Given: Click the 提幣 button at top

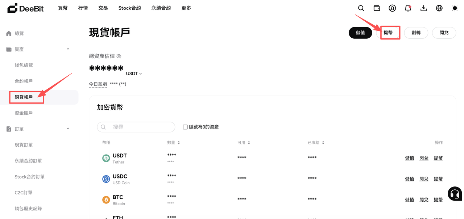Looking at the screenshot, I should tap(388, 33).
